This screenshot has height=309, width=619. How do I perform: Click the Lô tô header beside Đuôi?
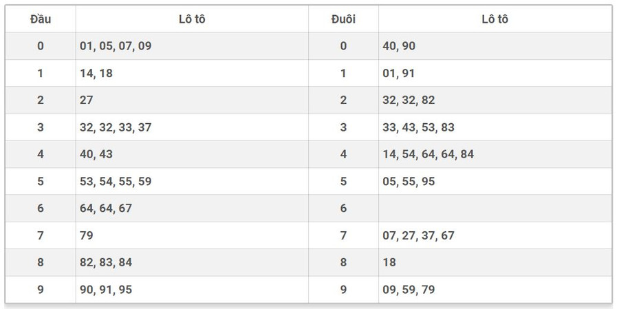coord(495,19)
